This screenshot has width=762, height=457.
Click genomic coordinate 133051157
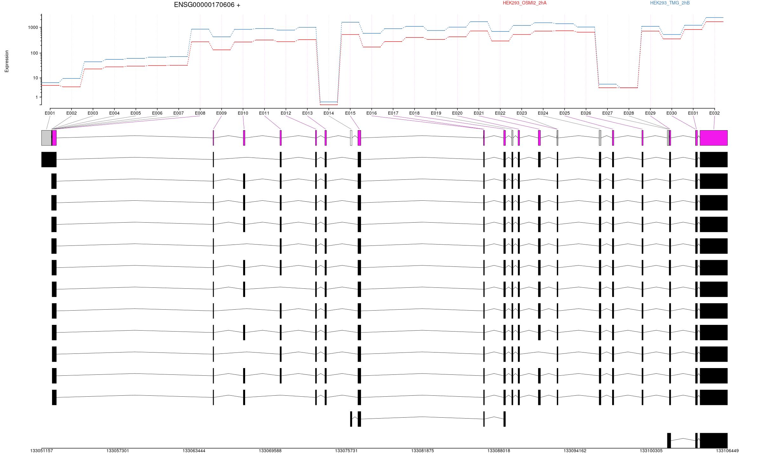point(42,451)
